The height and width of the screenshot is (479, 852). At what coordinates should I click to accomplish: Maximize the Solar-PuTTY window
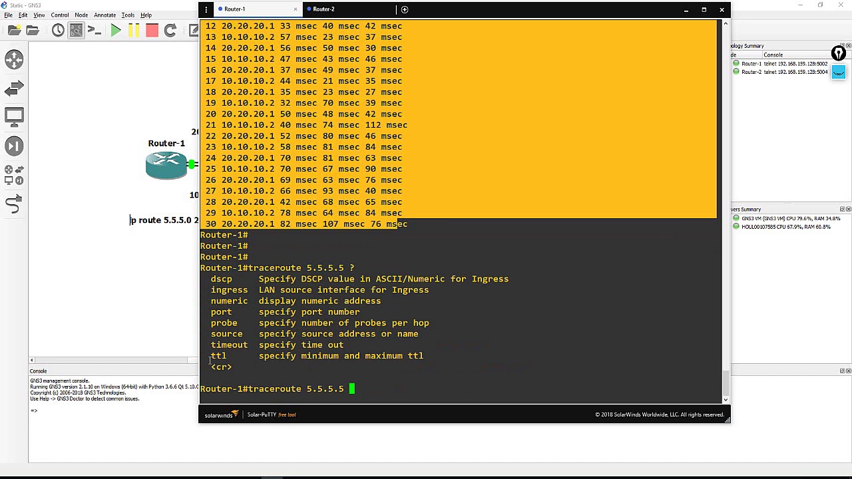coord(704,9)
